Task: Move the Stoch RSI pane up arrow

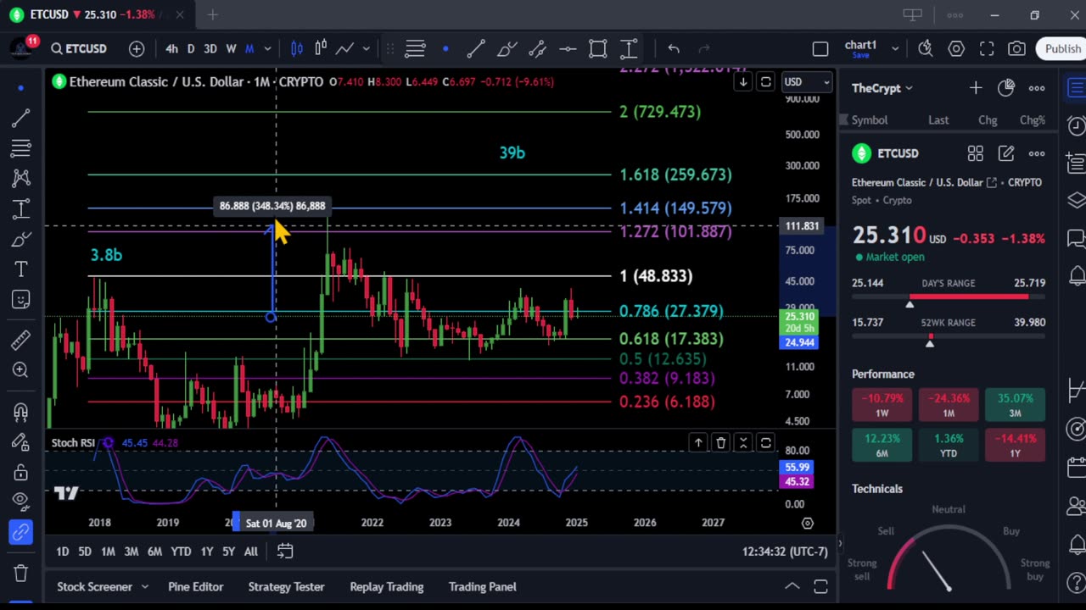Action: [x=698, y=442]
